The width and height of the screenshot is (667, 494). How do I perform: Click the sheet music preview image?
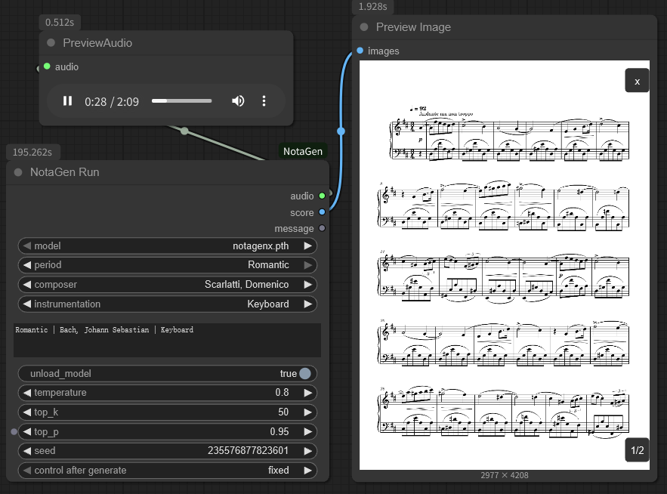click(503, 264)
